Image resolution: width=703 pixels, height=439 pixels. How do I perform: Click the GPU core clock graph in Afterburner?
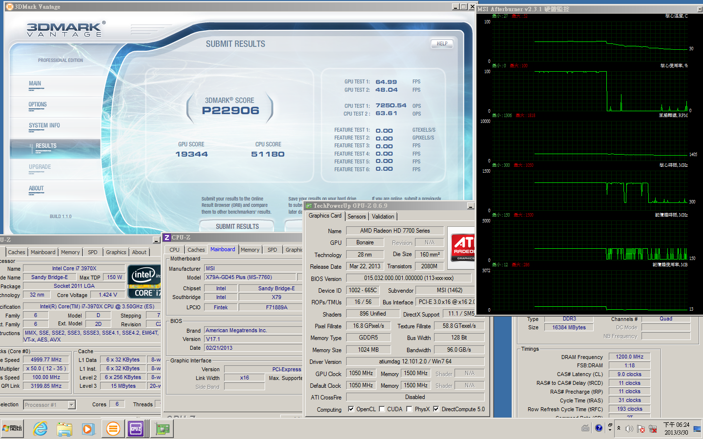coord(589,190)
